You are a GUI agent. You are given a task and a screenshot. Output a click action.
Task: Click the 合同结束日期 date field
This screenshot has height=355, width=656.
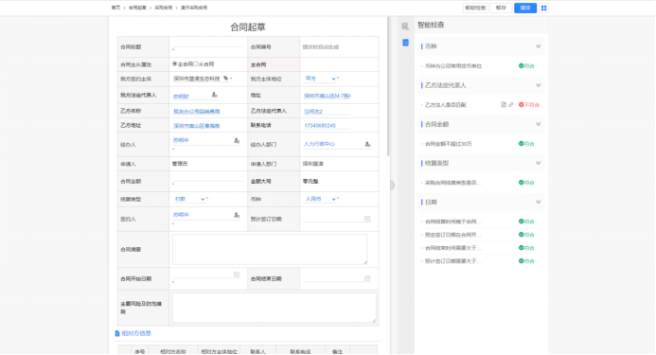[337, 278]
